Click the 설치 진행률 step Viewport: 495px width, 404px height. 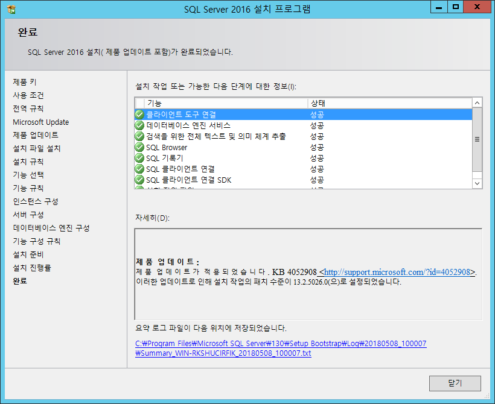coord(32,268)
